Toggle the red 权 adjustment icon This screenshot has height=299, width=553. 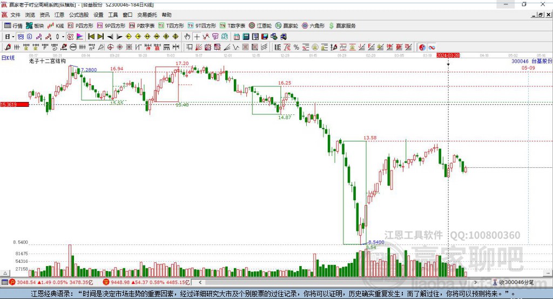tap(70, 37)
